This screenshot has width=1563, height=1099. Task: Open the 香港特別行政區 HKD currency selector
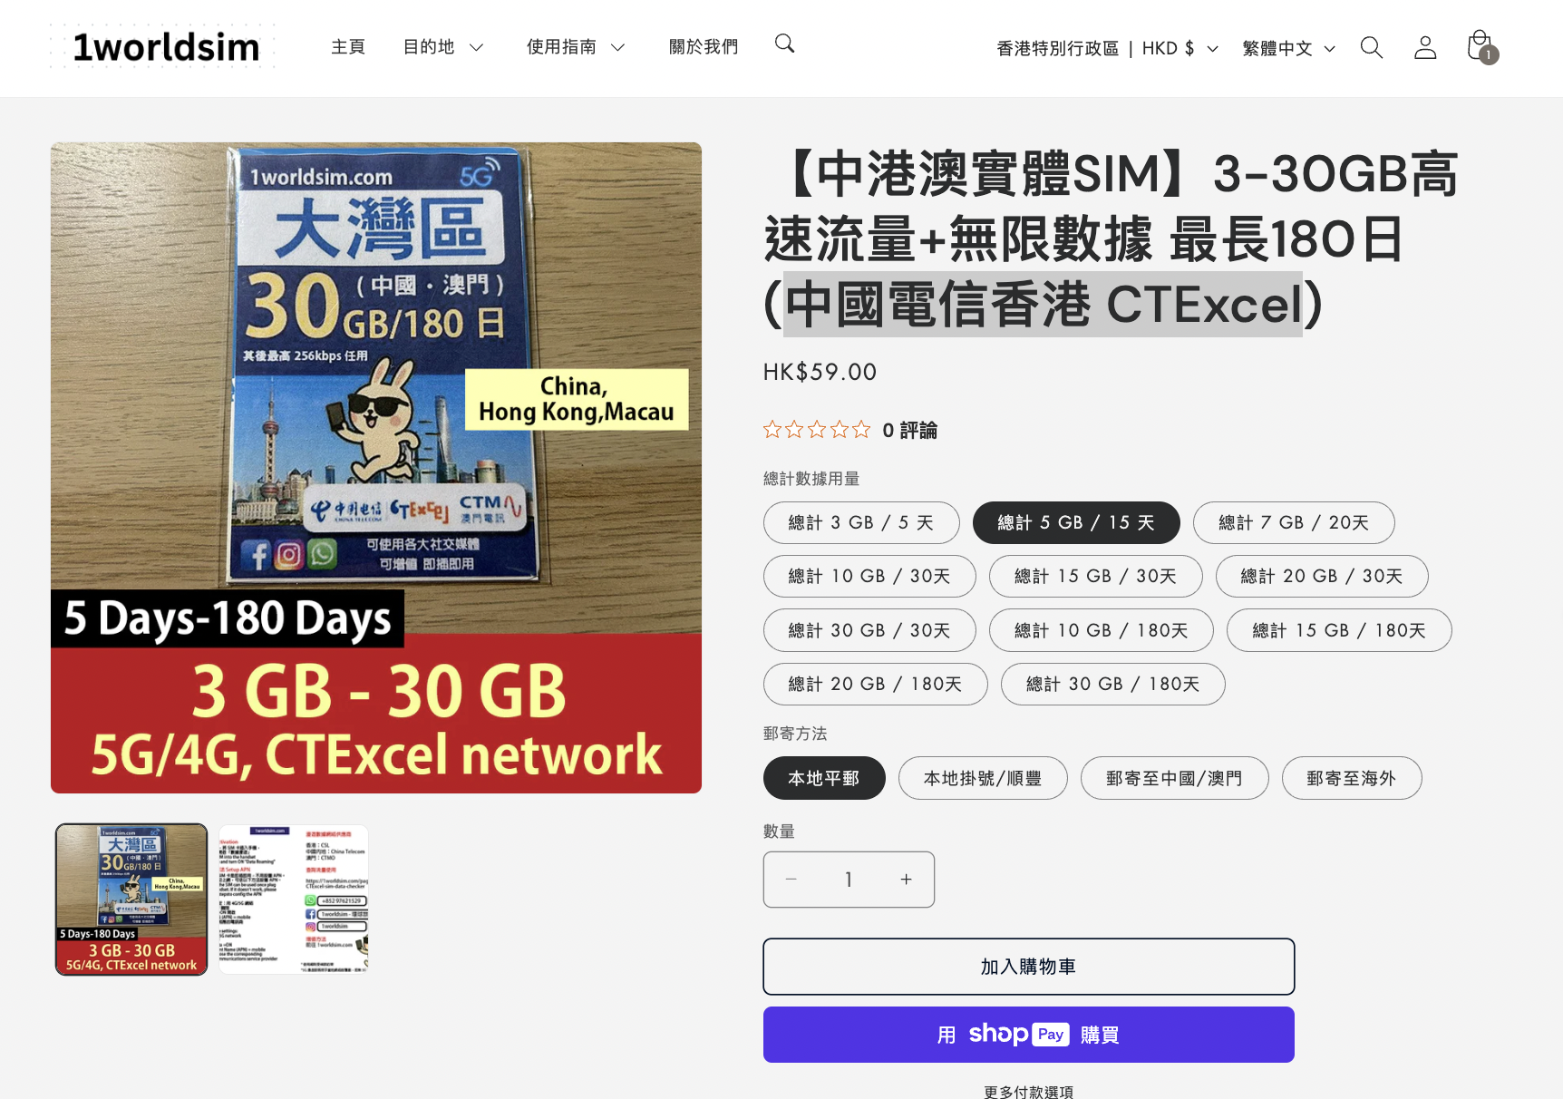point(1107,48)
